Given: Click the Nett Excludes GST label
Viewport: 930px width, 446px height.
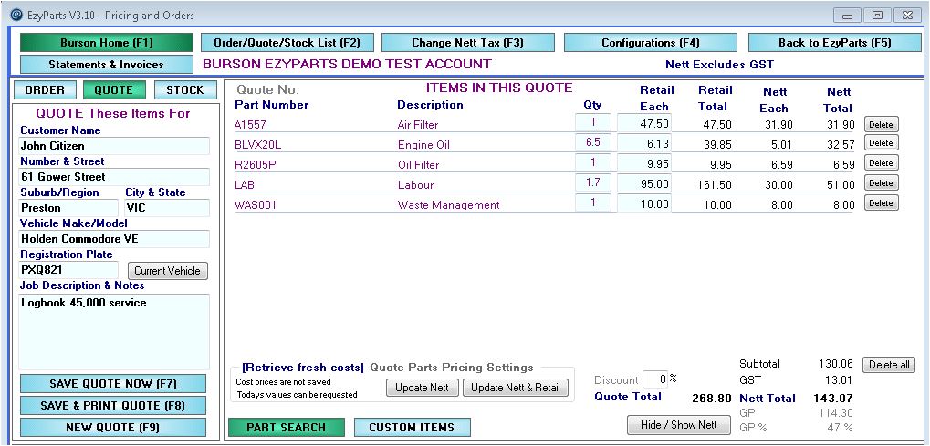Looking at the screenshot, I should pyautogui.click(x=719, y=65).
